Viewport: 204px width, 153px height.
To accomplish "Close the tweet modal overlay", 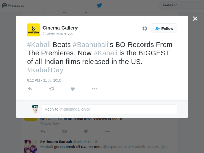I will tap(195, 19).
